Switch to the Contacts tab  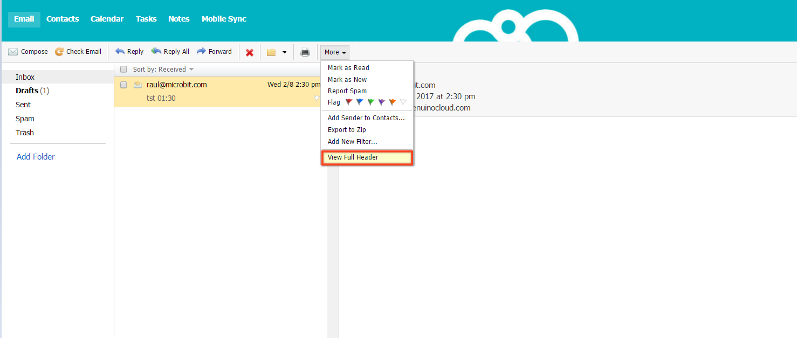point(63,19)
